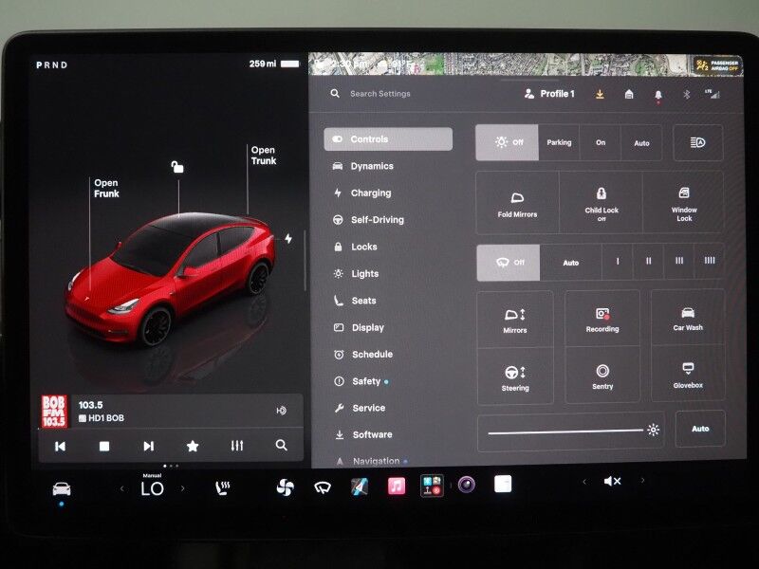The width and height of the screenshot is (759, 569).
Task: Open Profile 1 driver profile
Action: tap(549, 94)
